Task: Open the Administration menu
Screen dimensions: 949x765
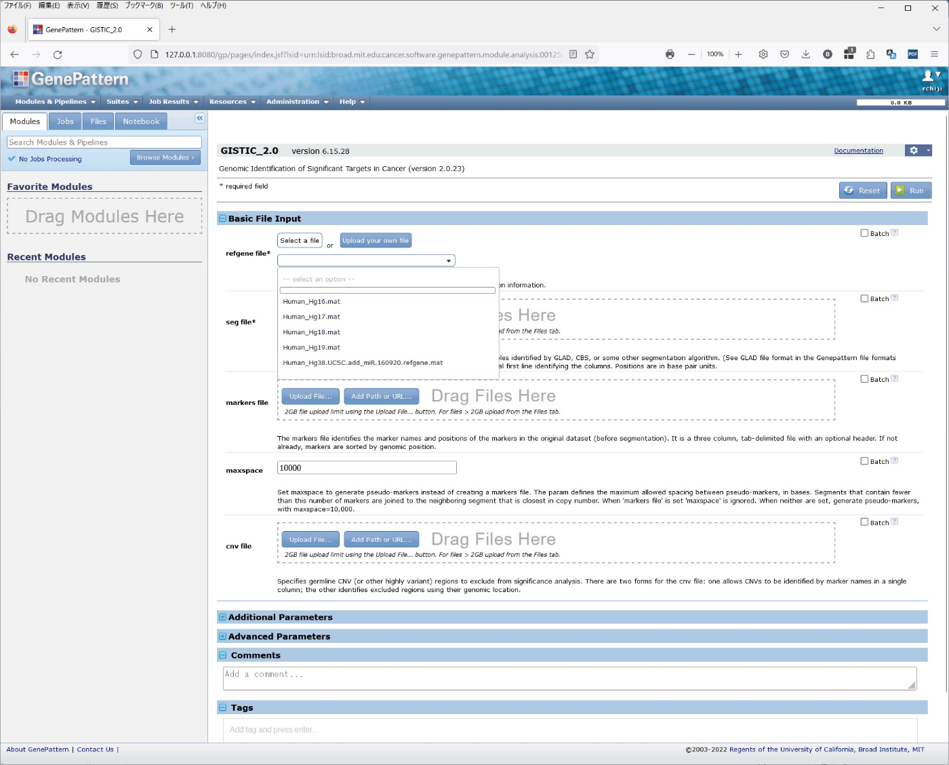Action: click(x=298, y=102)
